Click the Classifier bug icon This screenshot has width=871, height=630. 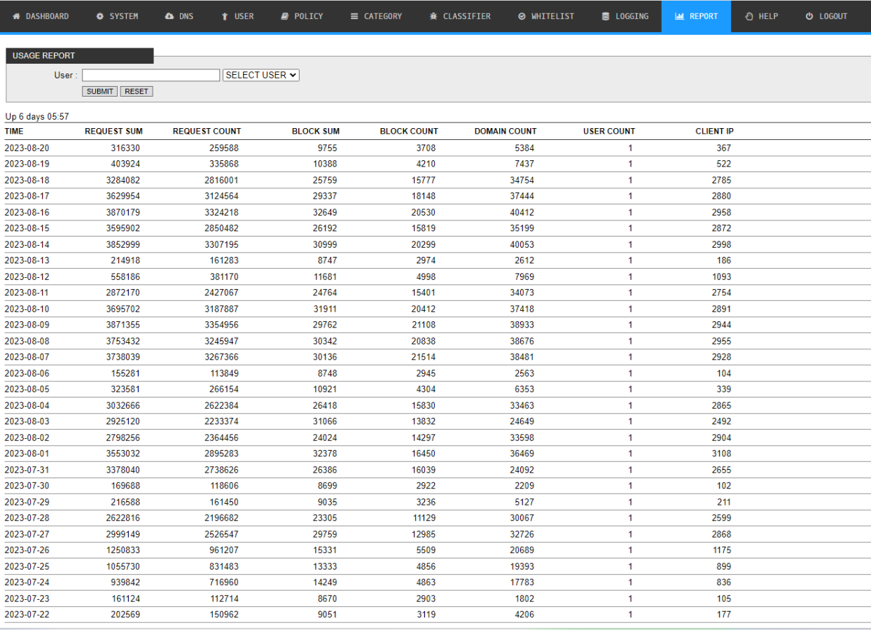coord(433,16)
